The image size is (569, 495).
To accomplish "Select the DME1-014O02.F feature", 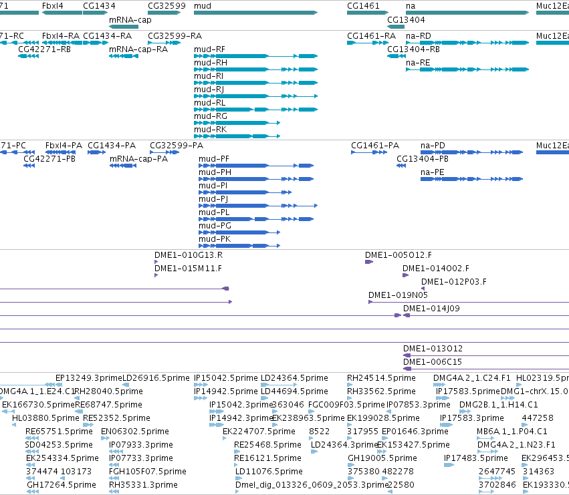I will point(436,269).
